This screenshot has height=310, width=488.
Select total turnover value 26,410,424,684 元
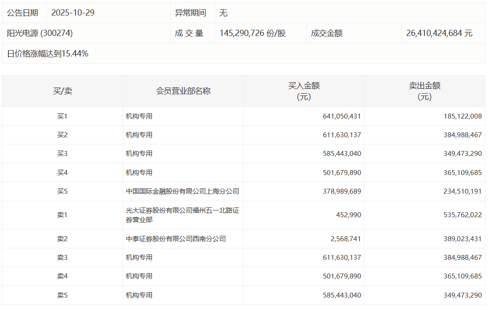point(439,33)
